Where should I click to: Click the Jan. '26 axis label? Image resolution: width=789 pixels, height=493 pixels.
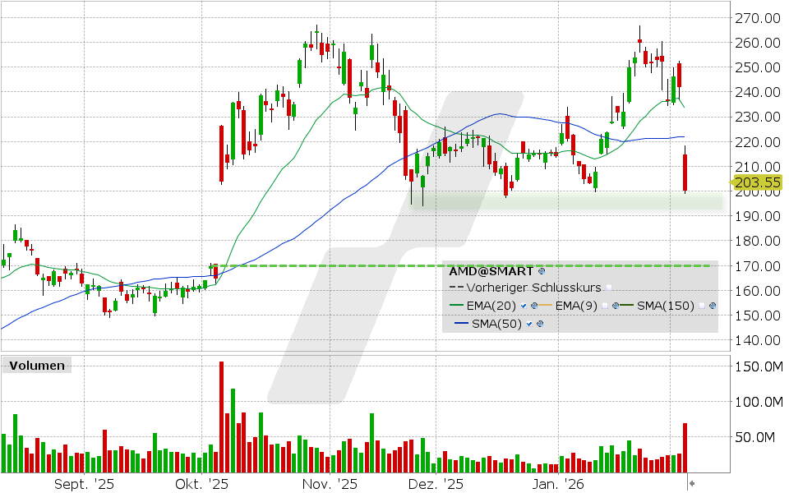point(558,484)
